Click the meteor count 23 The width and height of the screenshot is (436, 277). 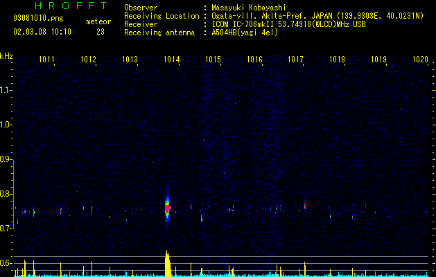tap(101, 32)
